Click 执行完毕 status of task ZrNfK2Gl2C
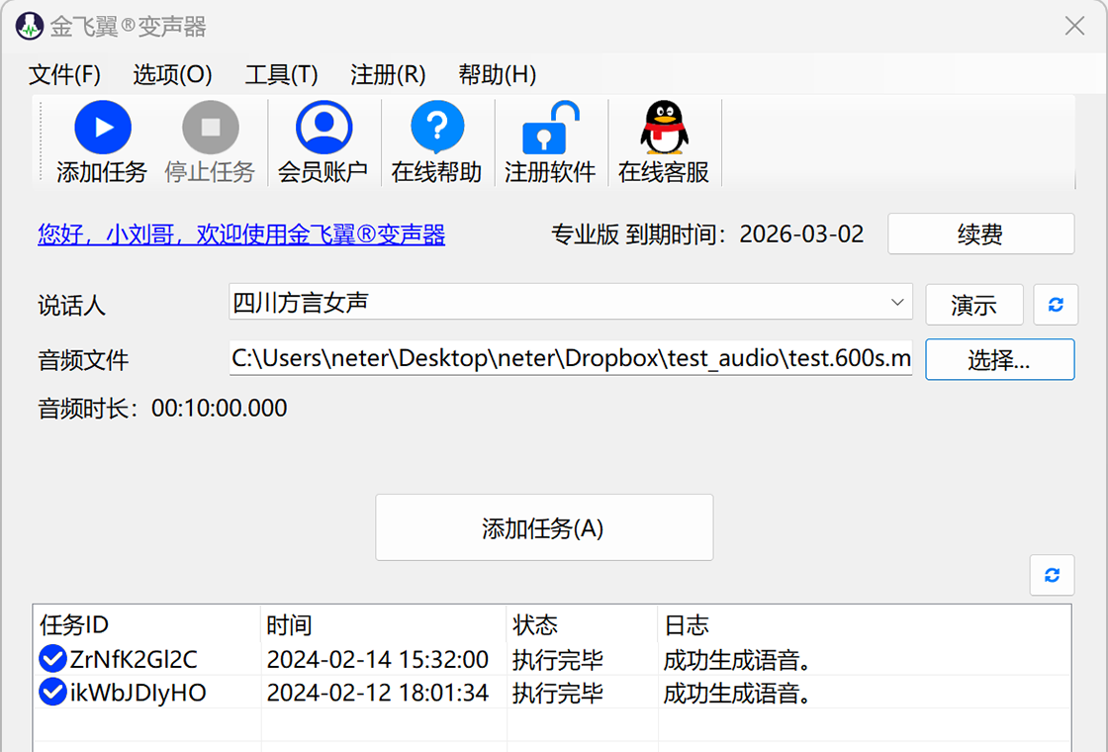This screenshot has height=752, width=1108. pos(558,659)
